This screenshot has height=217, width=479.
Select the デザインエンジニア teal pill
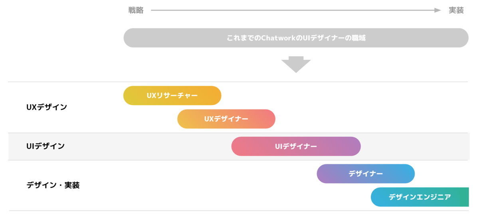[x=420, y=197]
